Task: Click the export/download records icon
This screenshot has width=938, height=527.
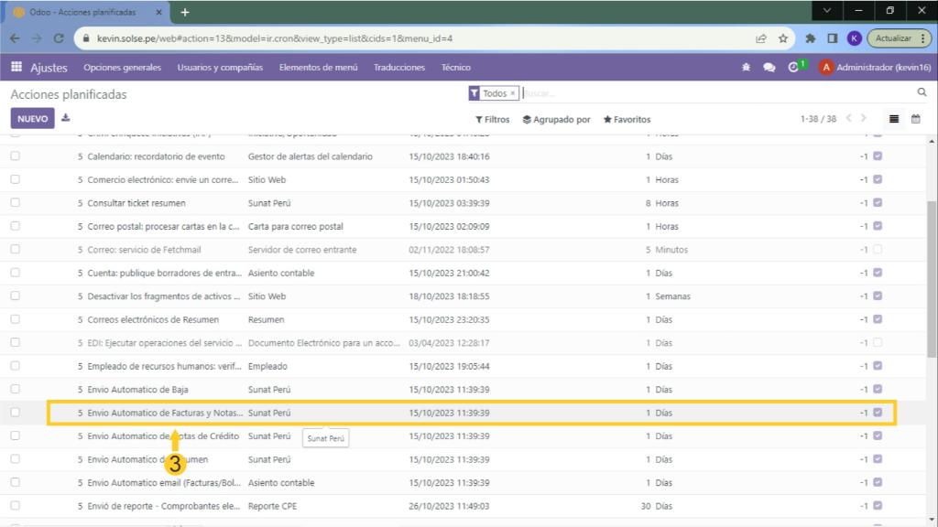Action: click(66, 118)
